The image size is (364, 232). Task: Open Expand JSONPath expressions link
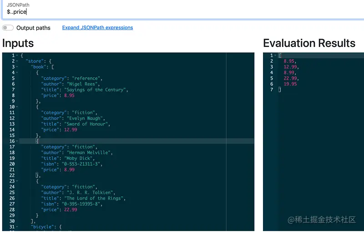click(x=97, y=28)
